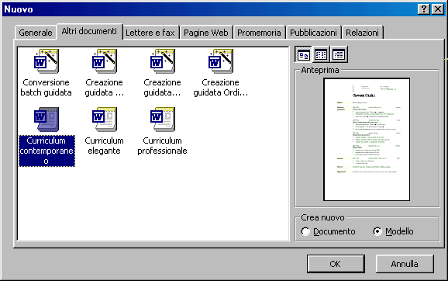Click the 'Curriculum contemporaneo' highlighted label
The height and width of the screenshot is (281, 448).
pyautogui.click(x=47, y=151)
